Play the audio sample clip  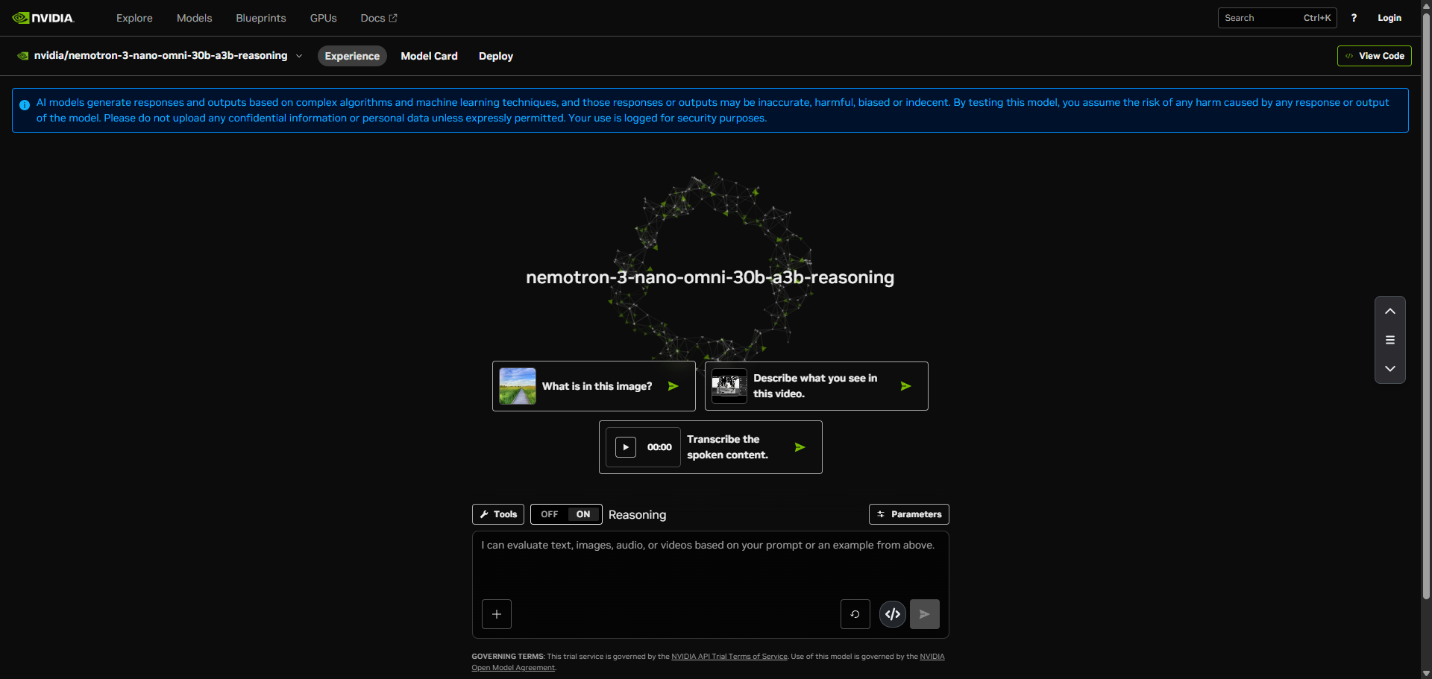pyautogui.click(x=626, y=447)
